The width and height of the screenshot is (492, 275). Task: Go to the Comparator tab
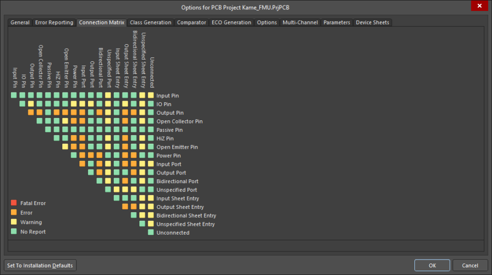[191, 22]
